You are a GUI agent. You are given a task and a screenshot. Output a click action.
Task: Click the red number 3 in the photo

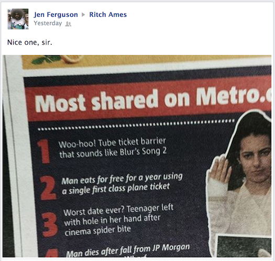50,225
